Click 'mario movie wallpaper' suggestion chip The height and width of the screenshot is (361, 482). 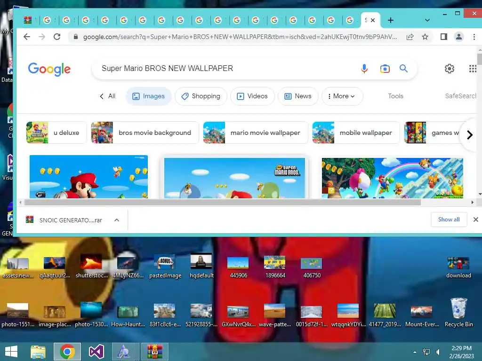pyautogui.click(x=256, y=133)
